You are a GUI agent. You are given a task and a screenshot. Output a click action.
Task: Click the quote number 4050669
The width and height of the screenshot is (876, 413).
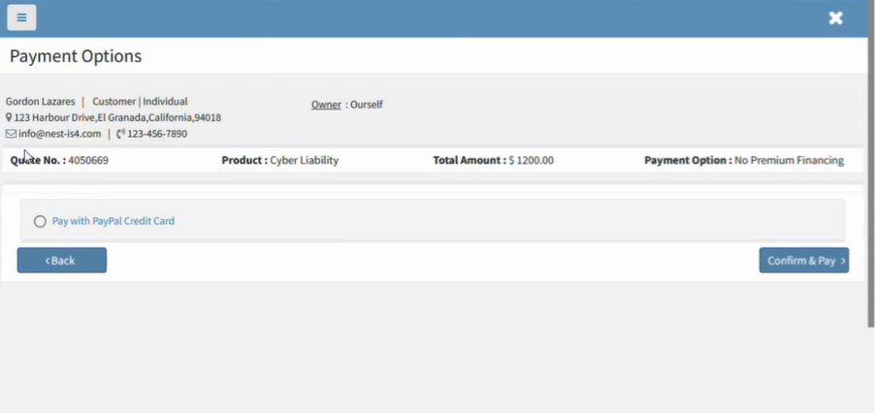click(x=88, y=161)
